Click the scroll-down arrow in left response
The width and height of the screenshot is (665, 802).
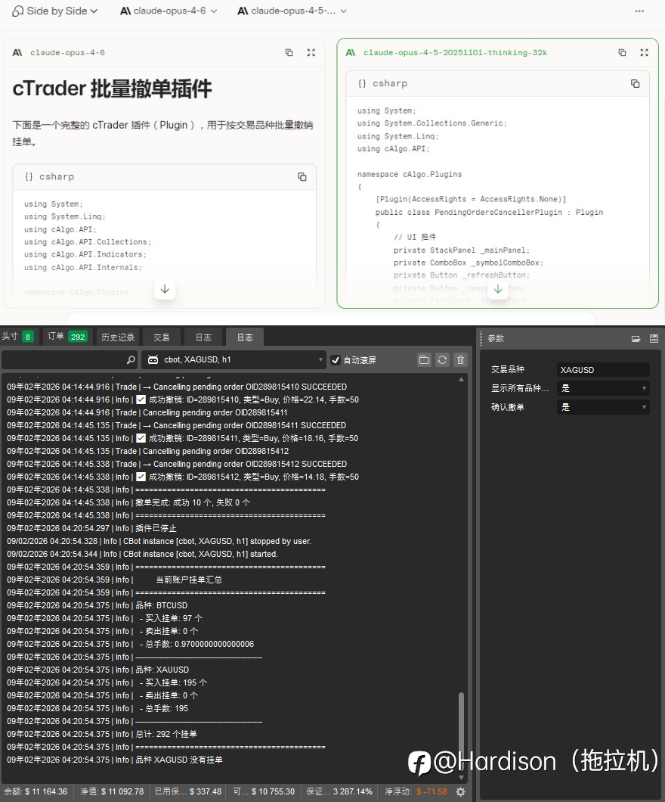pyautogui.click(x=165, y=289)
